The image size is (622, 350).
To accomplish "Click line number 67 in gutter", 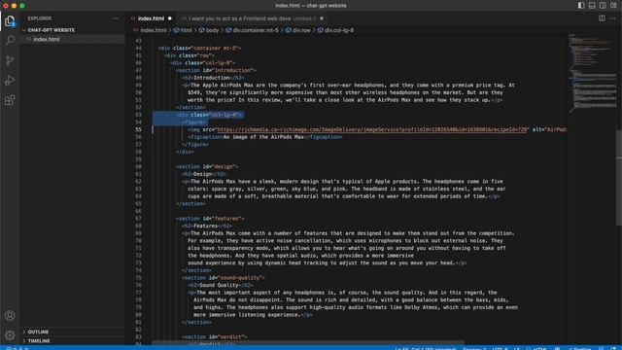I will 138,219.
